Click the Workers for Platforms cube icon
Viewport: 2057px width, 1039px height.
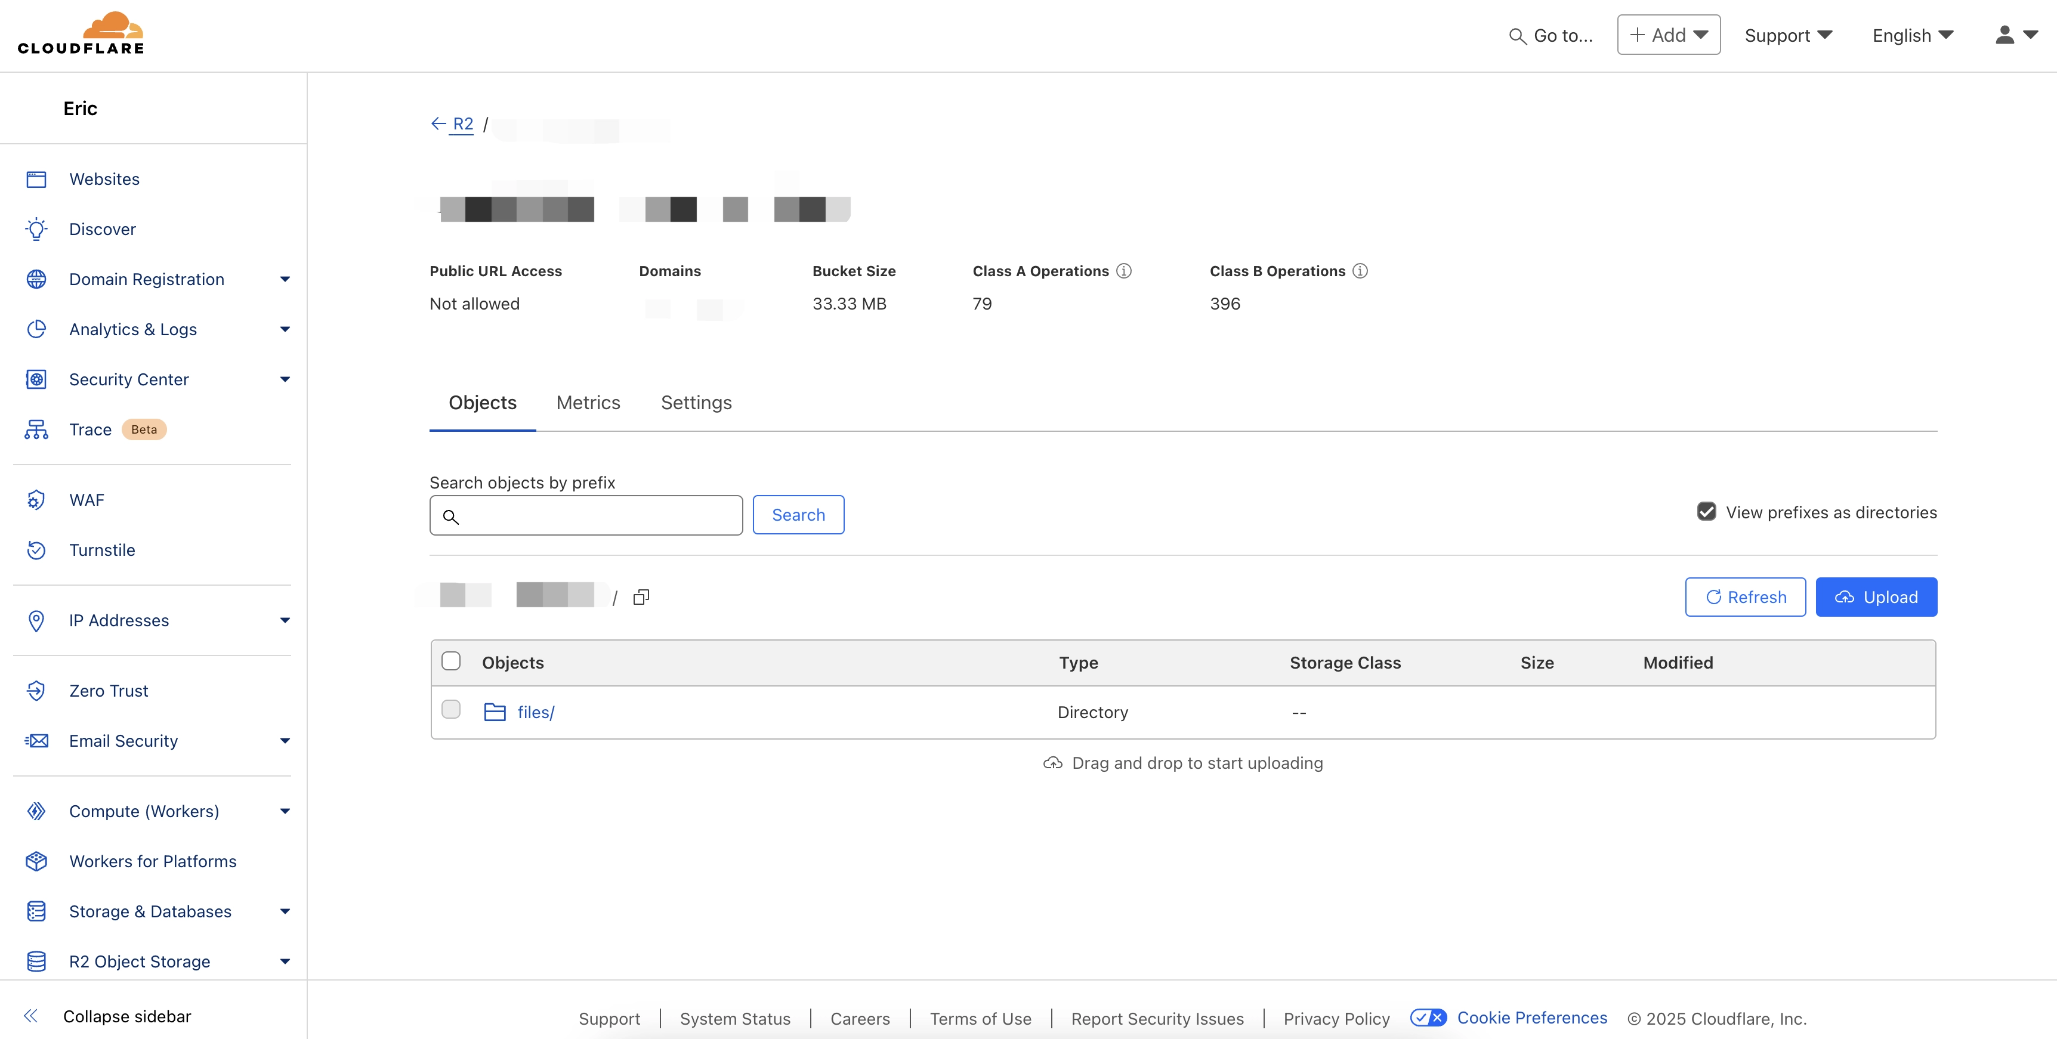[37, 862]
